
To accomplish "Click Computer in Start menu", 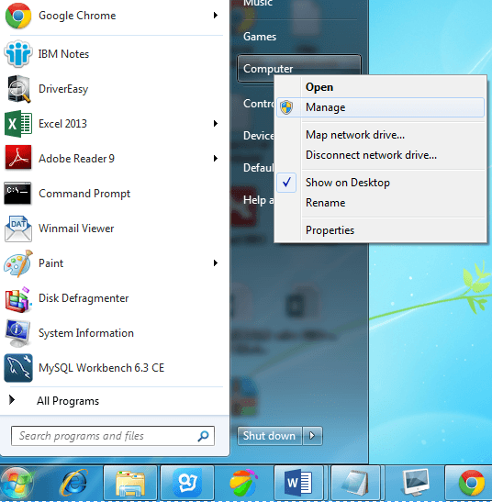I will 299,68.
